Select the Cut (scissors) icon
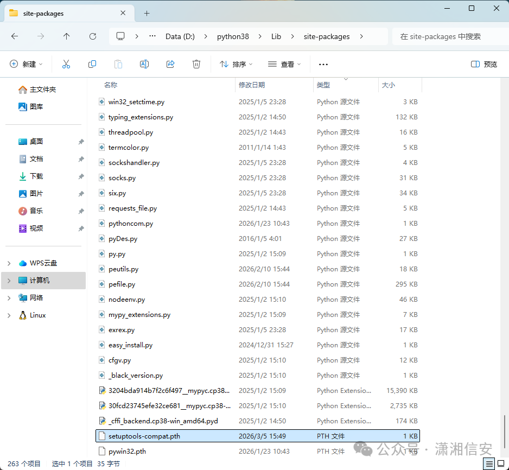 66,63
